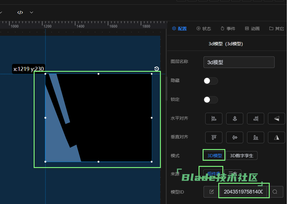The width and height of the screenshot is (288, 204).
Task: Click the 模型ID number input field
Action: point(243,192)
